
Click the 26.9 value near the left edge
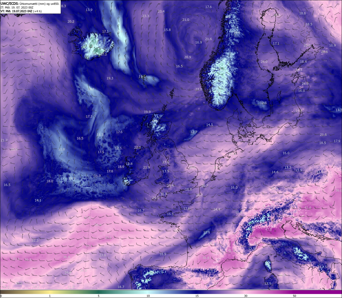[x=14, y=149]
